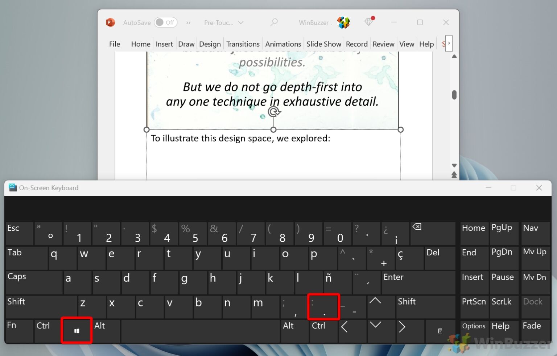557x356 pixels.
Task: Click the PowerPoint logo icon in the title bar
Action: 110,22
